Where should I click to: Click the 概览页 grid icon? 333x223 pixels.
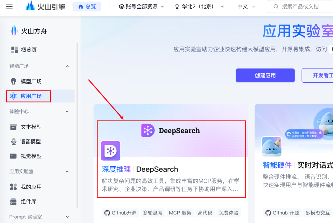pos(14,50)
